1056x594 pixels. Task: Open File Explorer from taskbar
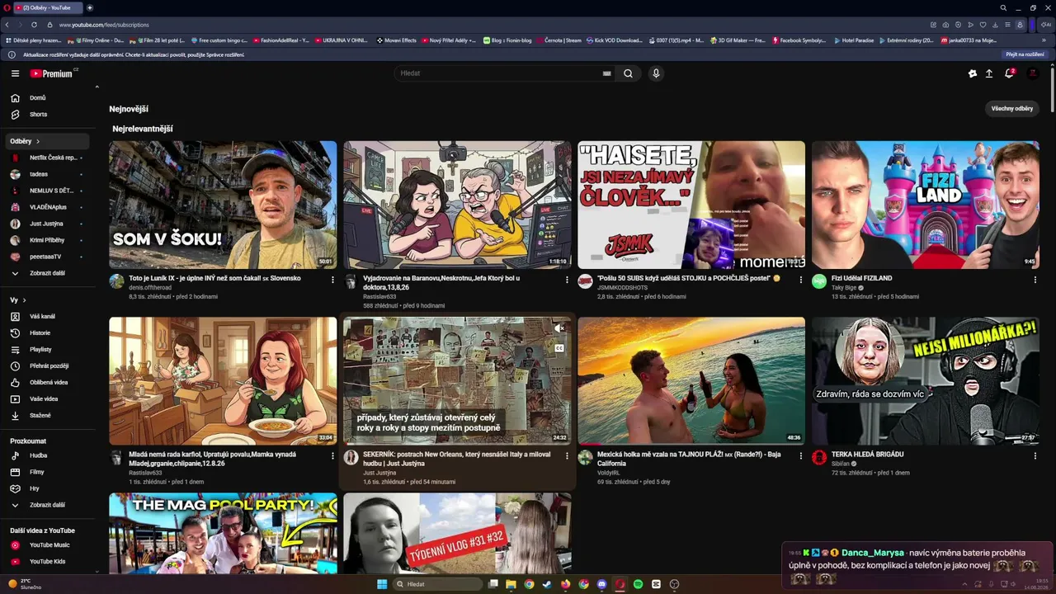[511, 584]
